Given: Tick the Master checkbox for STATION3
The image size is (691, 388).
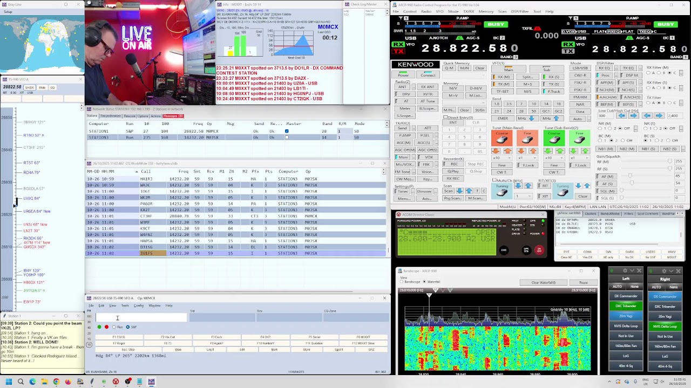Looking at the screenshot, I should tap(287, 137).
